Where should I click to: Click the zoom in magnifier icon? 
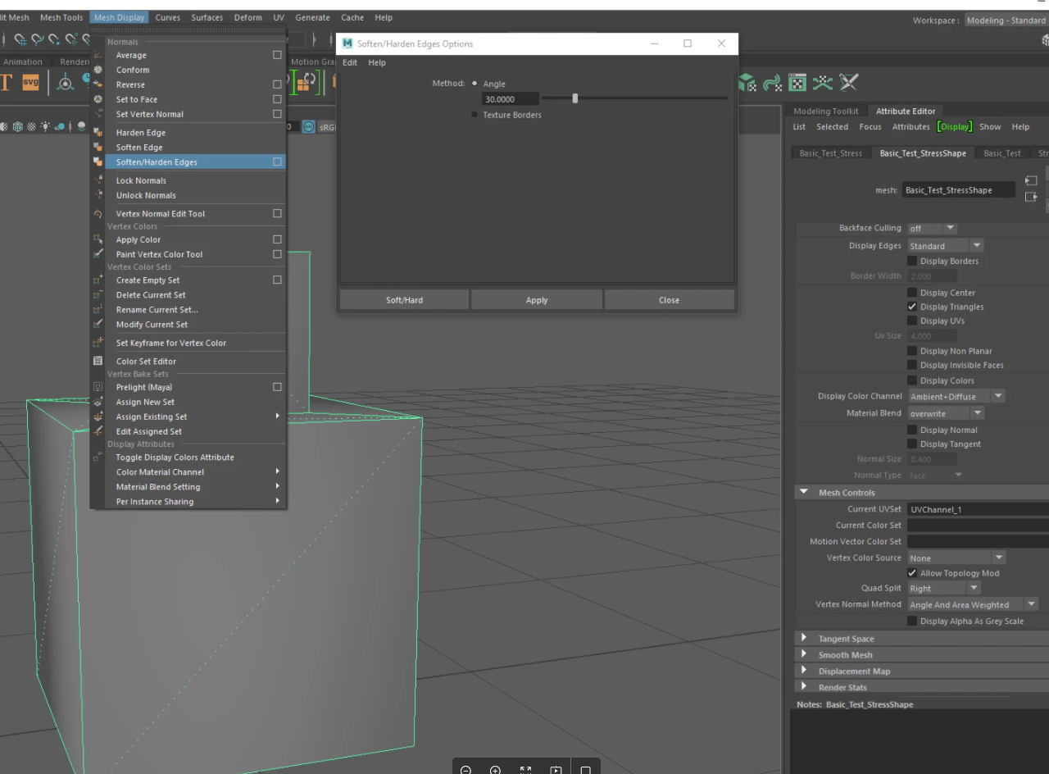pyautogui.click(x=495, y=770)
